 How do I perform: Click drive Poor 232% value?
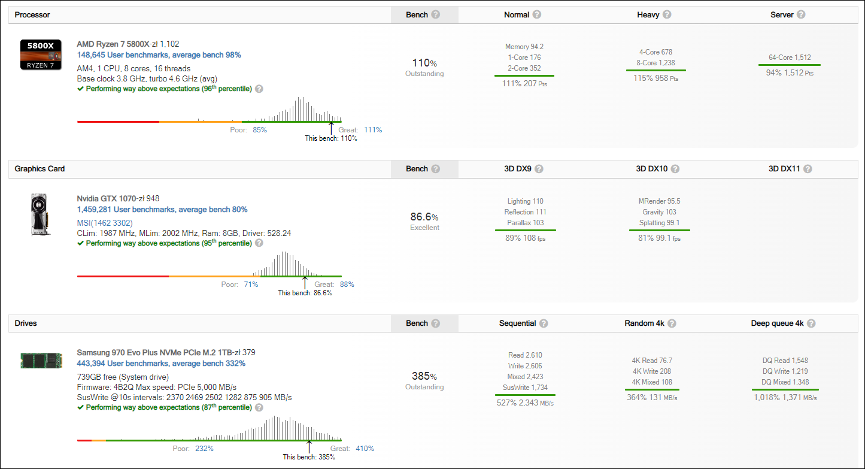click(204, 449)
